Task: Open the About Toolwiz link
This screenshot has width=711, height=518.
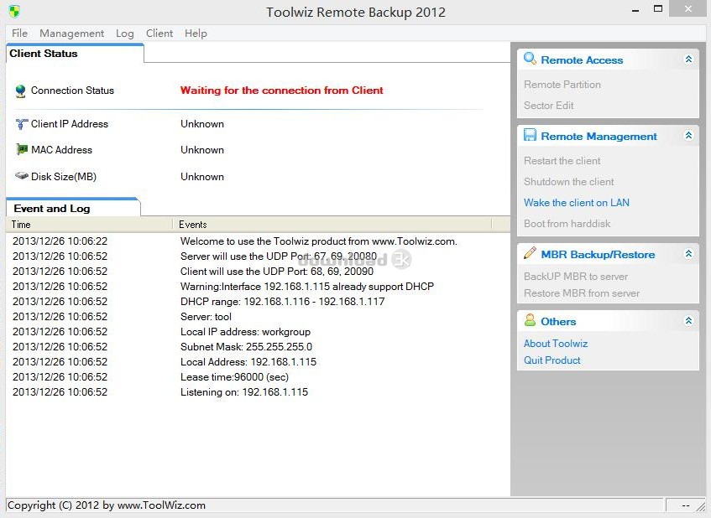Action: [555, 344]
